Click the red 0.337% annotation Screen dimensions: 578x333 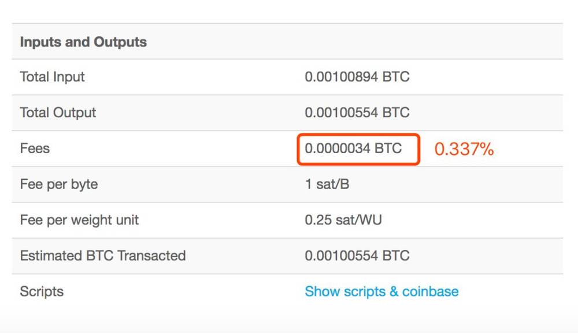click(x=464, y=149)
